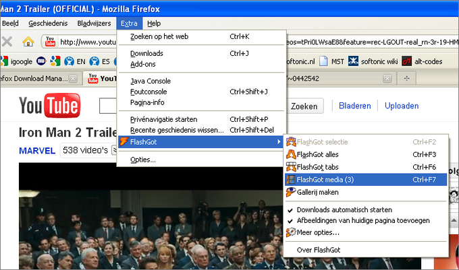
Task: Open the igoogle bookmark
Action: 16,61
